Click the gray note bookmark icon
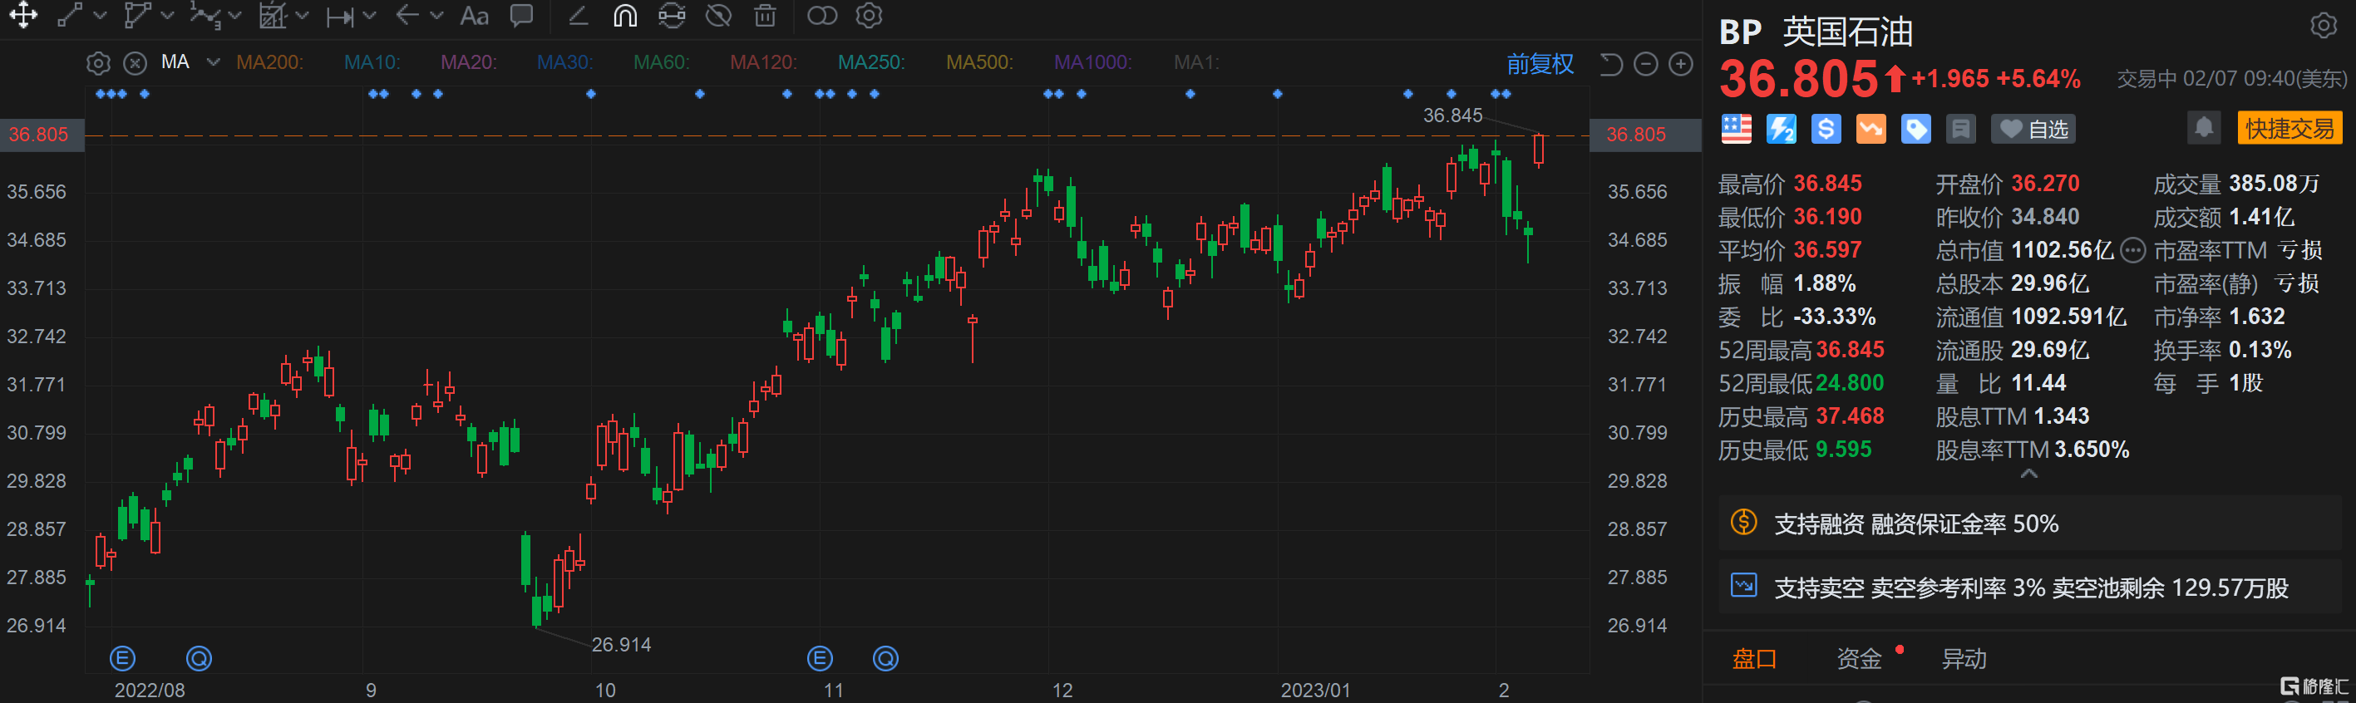The width and height of the screenshot is (2356, 703). tap(1960, 129)
